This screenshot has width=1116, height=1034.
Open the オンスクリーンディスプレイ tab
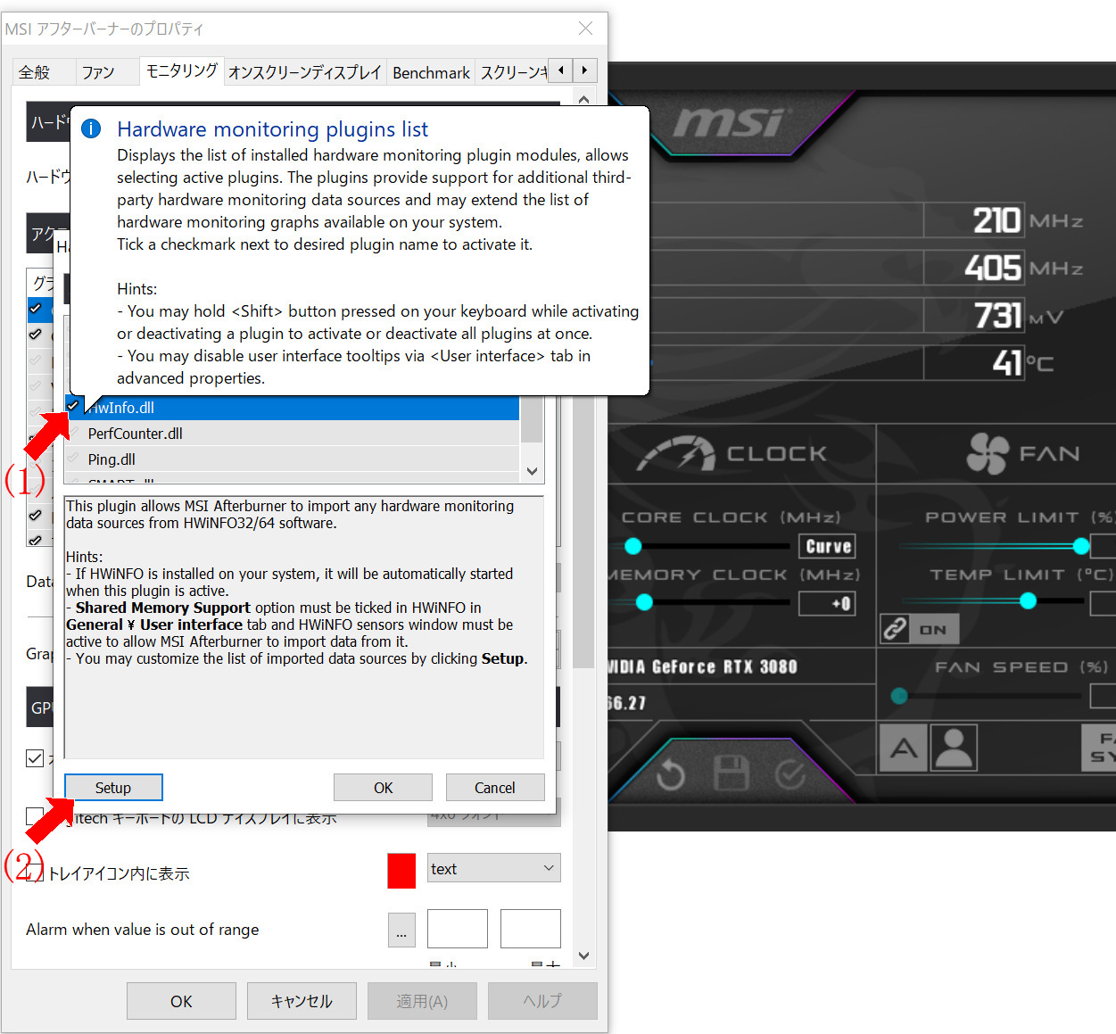pyautogui.click(x=305, y=72)
